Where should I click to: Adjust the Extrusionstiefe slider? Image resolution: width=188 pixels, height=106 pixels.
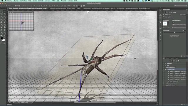(174, 33)
